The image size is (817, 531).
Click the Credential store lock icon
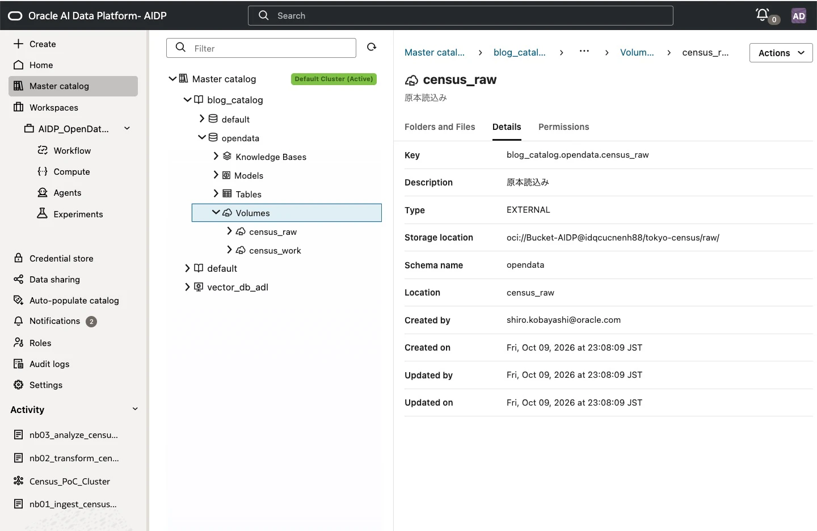click(x=19, y=258)
